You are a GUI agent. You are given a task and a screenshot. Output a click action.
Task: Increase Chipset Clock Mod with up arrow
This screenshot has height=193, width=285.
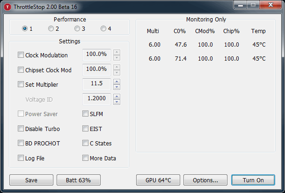pyautogui.click(x=117, y=67)
